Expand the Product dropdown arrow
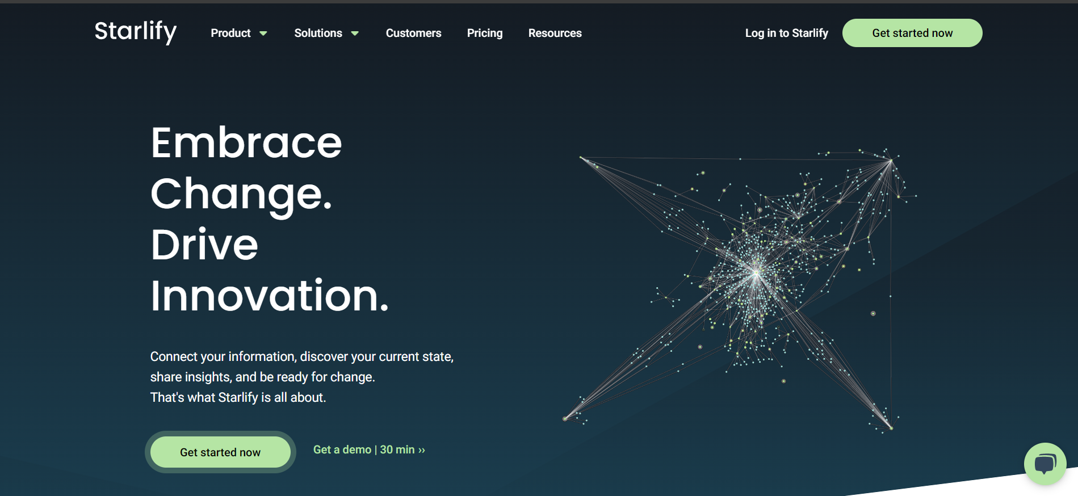This screenshot has width=1078, height=496. [x=263, y=33]
